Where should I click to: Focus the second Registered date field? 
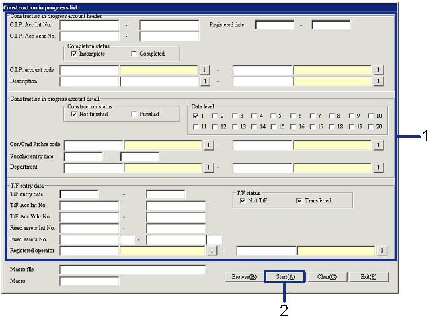tap(331, 25)
